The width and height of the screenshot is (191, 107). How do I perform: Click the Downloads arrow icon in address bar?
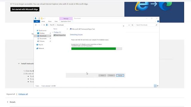click(x=47, y=25)
